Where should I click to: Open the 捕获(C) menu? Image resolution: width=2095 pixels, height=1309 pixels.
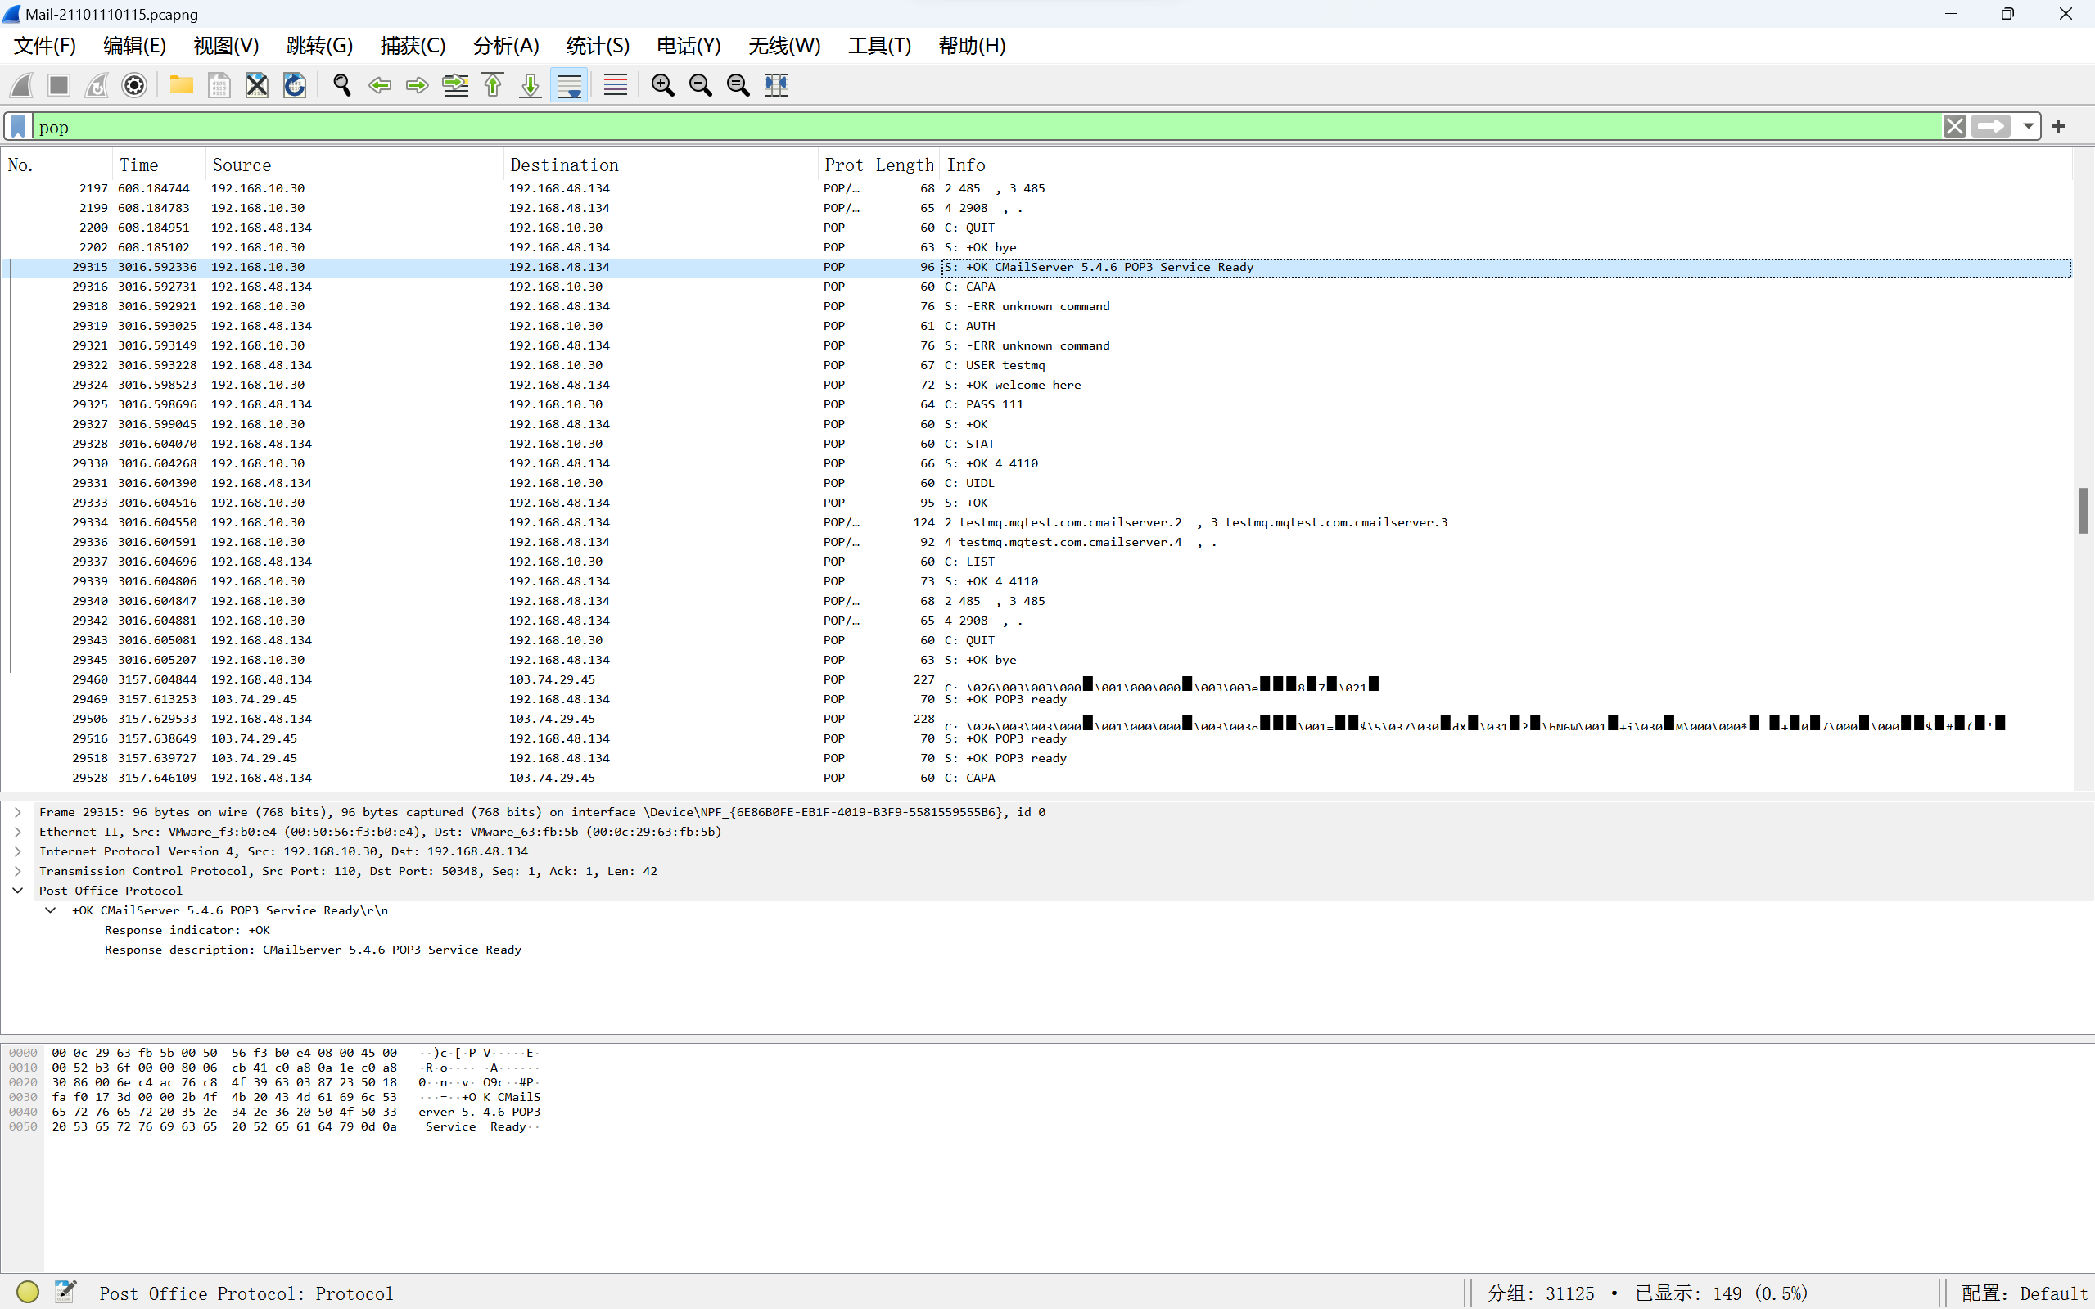[413, 46]
